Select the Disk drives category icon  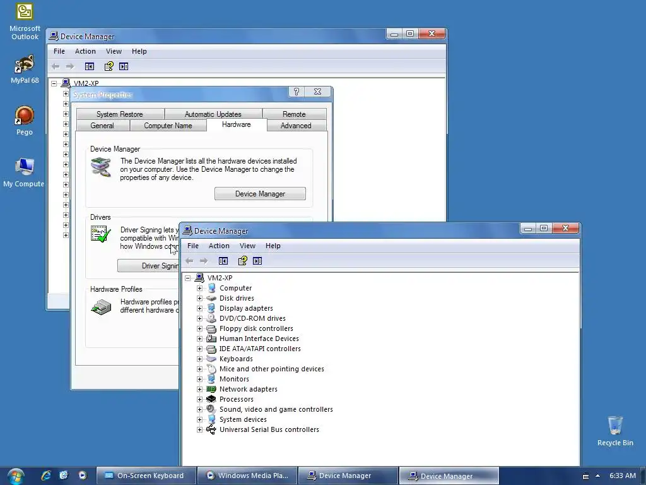point(211,298)
